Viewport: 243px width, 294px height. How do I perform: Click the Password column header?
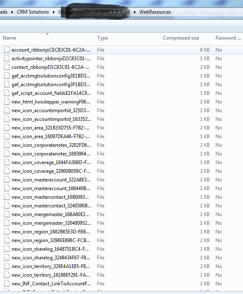(228, 38)
